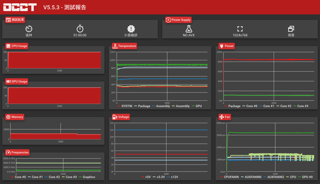320x184 pixels.
Task: Select Core #3 legend entry in Frequencies chart
Action: point(69,177)
